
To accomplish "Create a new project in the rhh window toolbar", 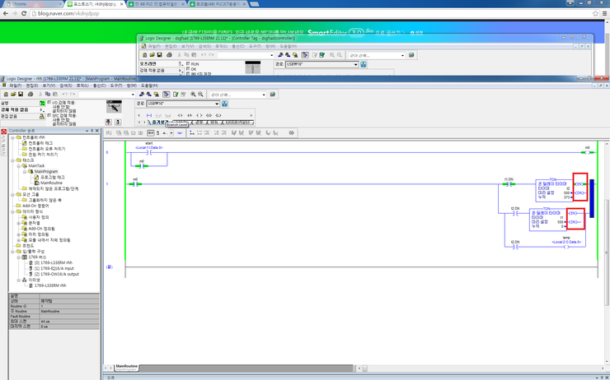I will (6, 95).
